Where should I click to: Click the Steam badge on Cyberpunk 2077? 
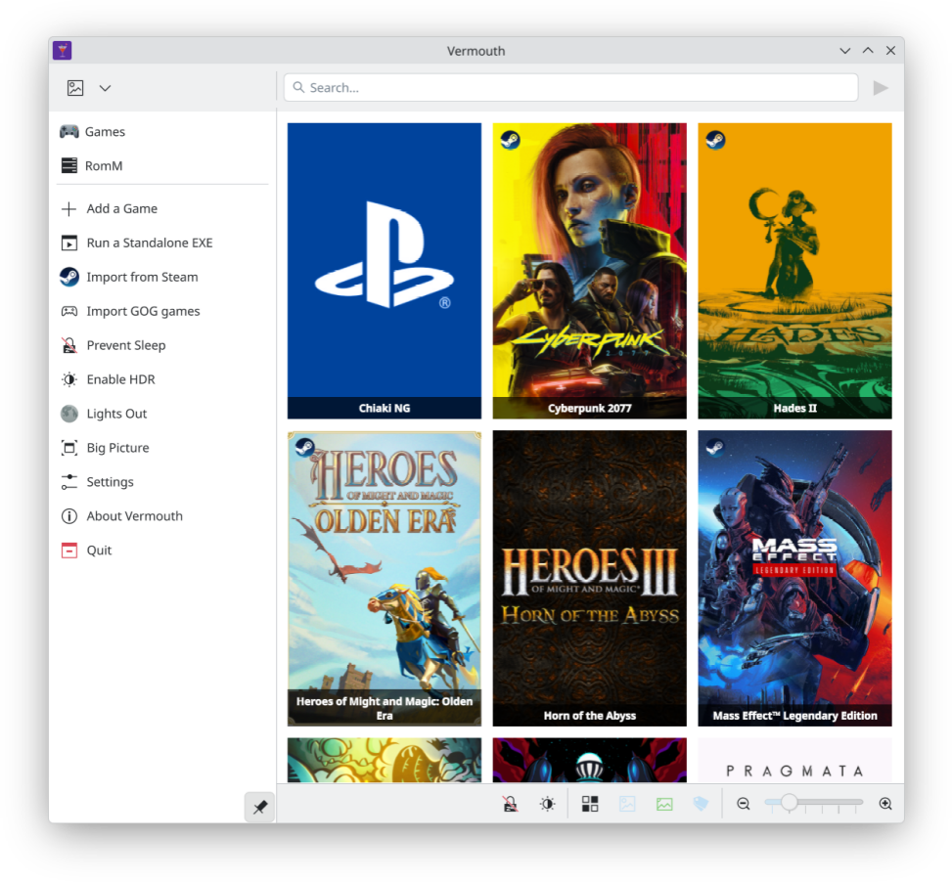[x=510, y=140]
